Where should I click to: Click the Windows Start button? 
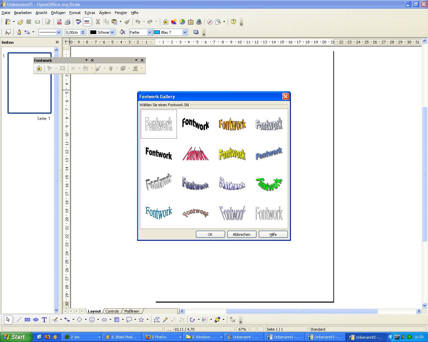coord(16,337)
